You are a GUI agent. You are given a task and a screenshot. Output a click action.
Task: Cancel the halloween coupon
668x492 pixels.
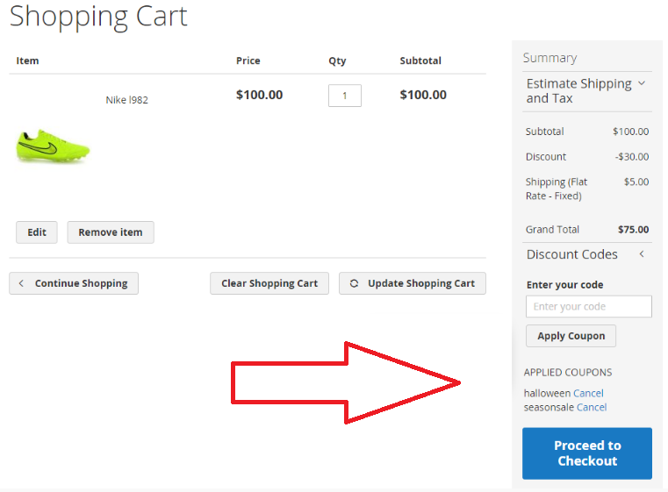coord(588,393)
